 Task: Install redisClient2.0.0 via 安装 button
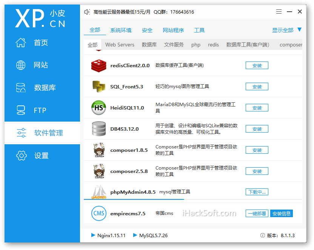pos(257,65)
